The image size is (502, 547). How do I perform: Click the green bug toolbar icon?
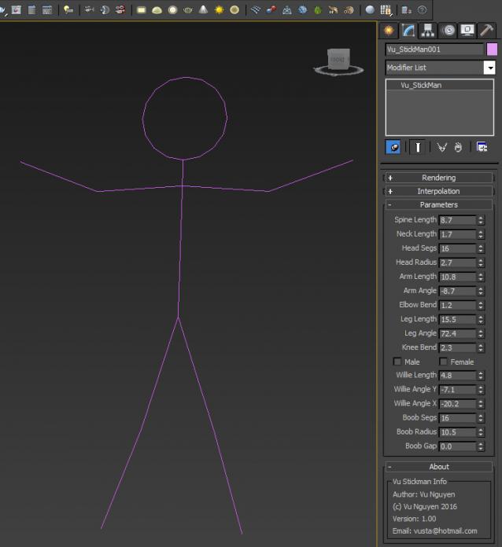coord(318,10)
